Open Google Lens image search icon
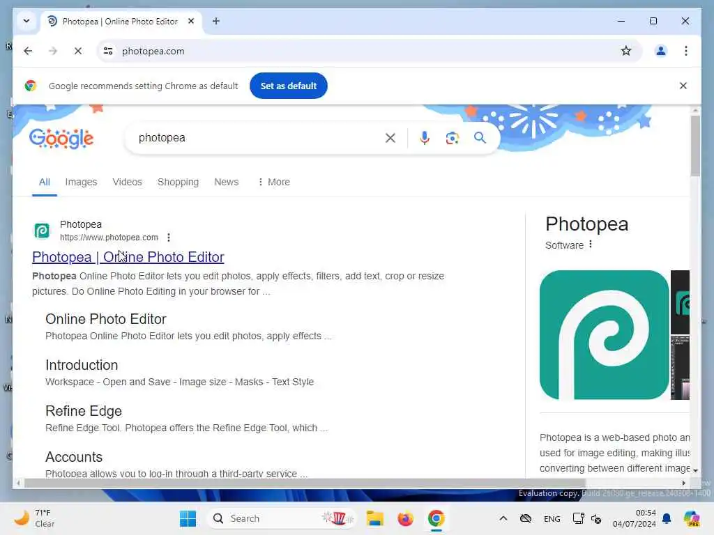The width and height of the screenshot is (714, 535). coord(452,138)
